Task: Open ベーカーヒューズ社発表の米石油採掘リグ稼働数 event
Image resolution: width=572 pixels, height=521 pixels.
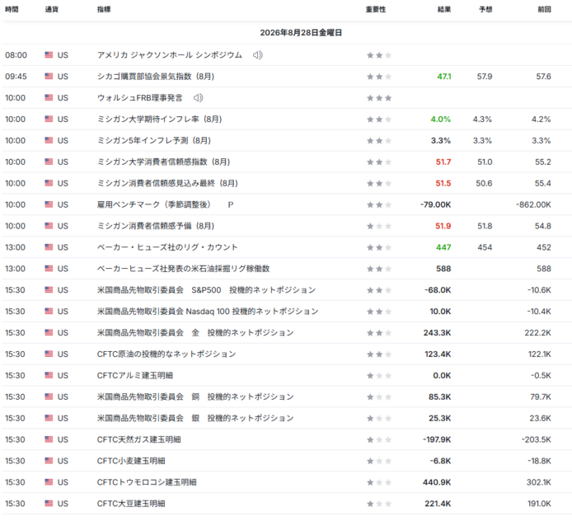Action: click(184, 269)
